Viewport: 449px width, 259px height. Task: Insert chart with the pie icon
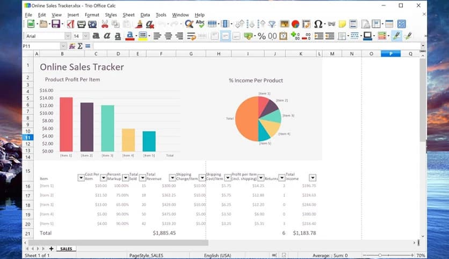click(x=295, y=24)
